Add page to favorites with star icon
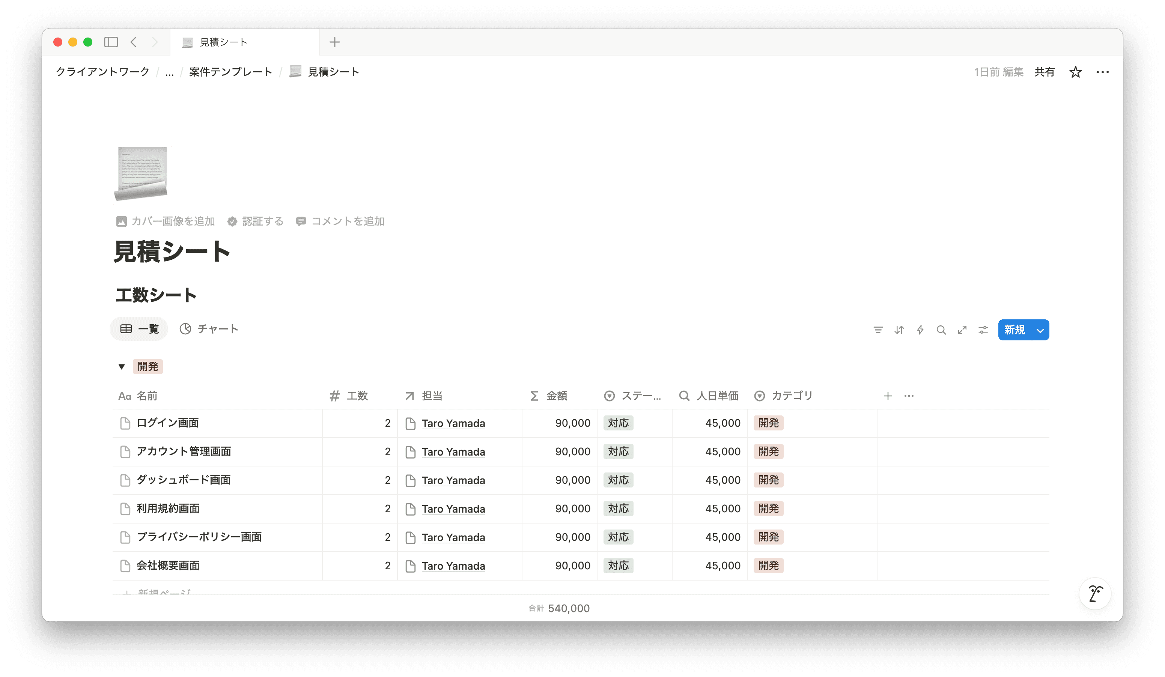1165x677 pixels. click(1075, 72)
